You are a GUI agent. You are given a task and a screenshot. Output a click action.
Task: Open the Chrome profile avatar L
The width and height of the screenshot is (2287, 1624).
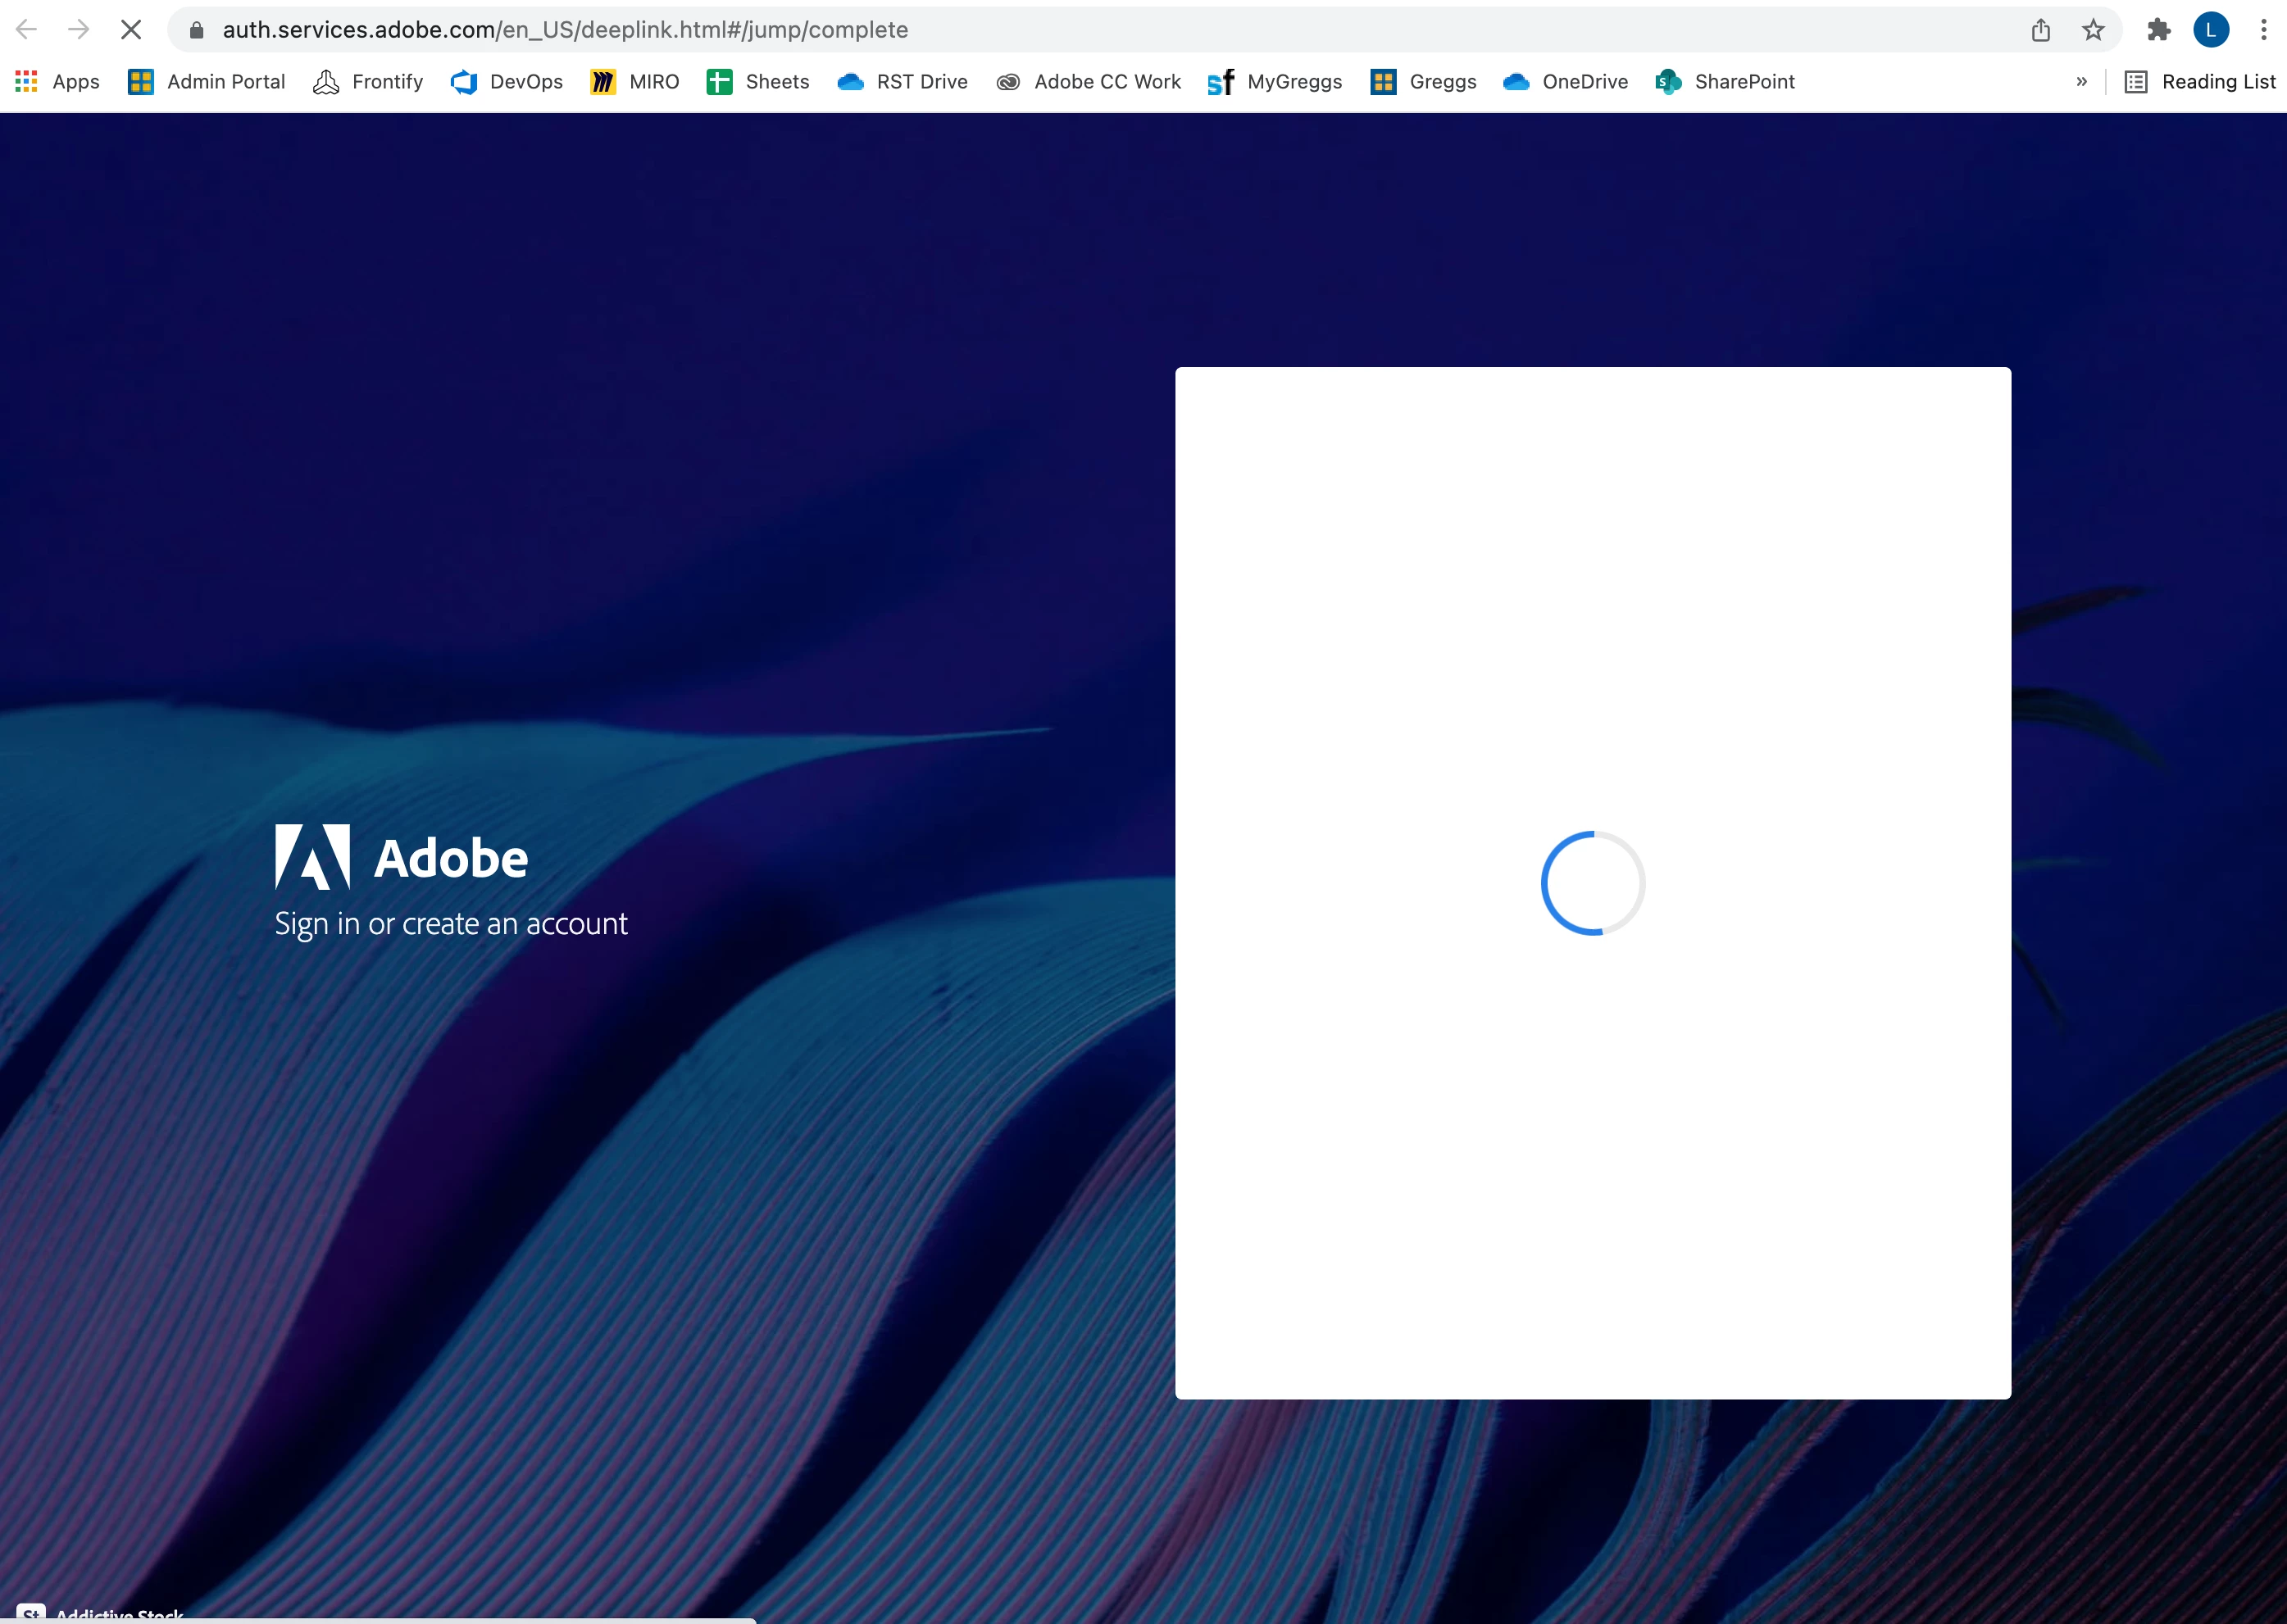pos(2211,30)
